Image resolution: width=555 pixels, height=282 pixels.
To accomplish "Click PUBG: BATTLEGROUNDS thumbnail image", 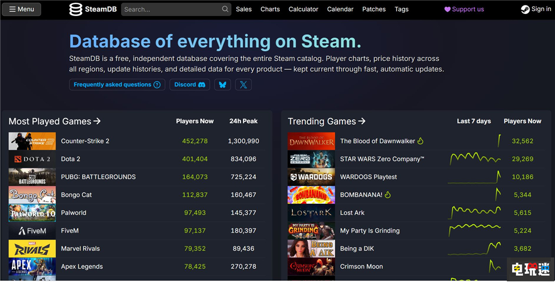I will [32, 177].
